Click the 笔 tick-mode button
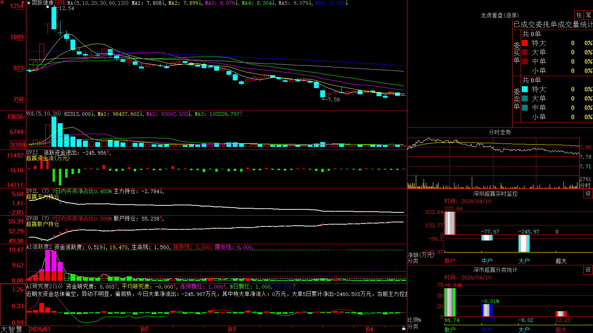Screen dimensions: 593x333 click(588, 15)
